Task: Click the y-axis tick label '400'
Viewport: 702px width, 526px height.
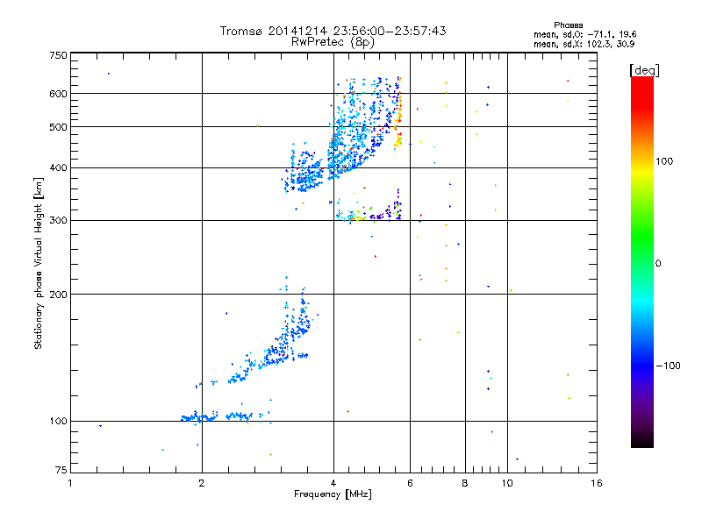Action: [x=58, y=167]
